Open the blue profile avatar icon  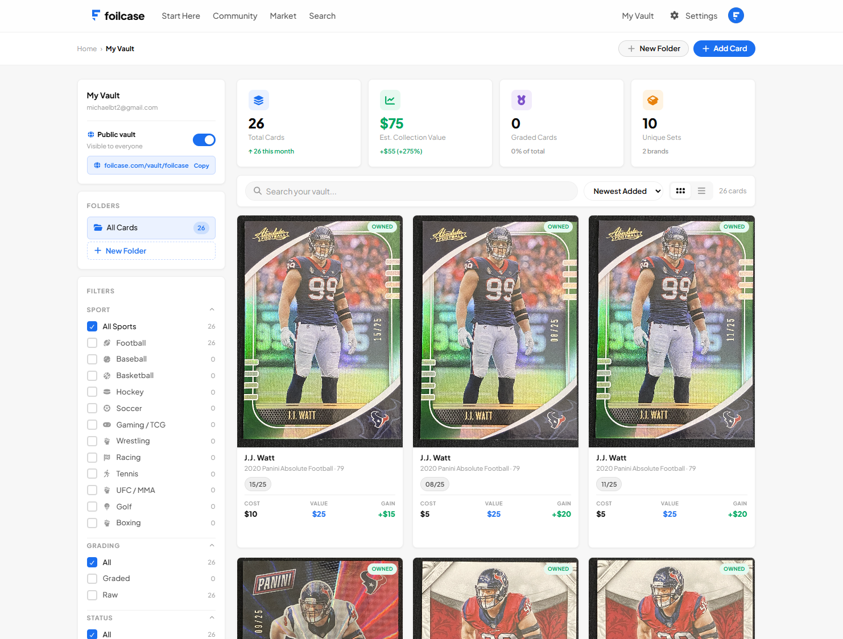pos(736,15)
